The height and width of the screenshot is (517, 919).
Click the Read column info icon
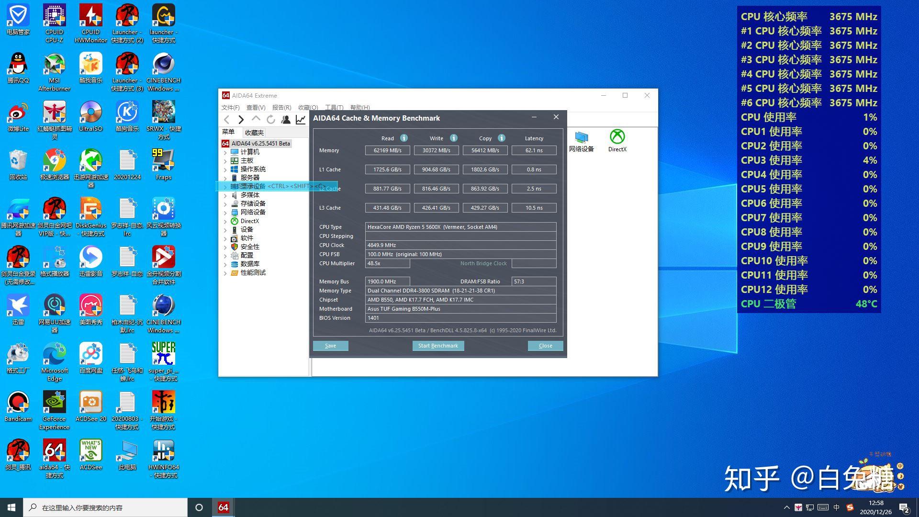[404, 138]
